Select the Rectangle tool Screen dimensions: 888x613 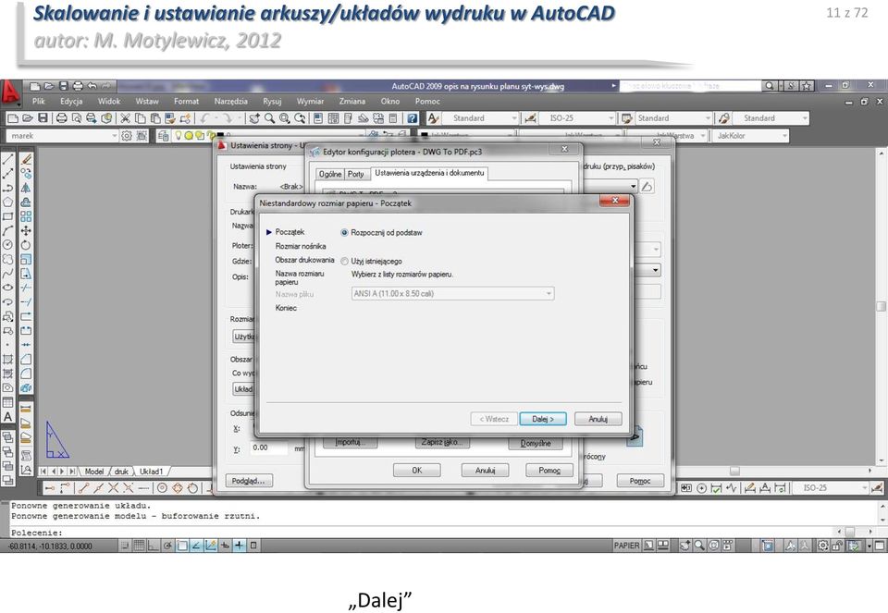pyautogui.click(x=8, y=216)
